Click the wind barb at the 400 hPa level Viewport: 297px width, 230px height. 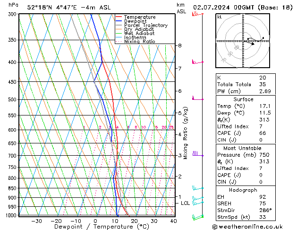pyautogui.click(x=197, y=62)
